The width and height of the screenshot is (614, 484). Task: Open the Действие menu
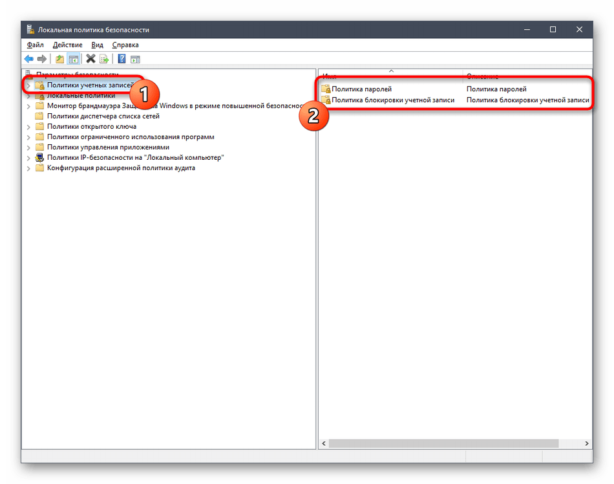click(x=68, y=45)
